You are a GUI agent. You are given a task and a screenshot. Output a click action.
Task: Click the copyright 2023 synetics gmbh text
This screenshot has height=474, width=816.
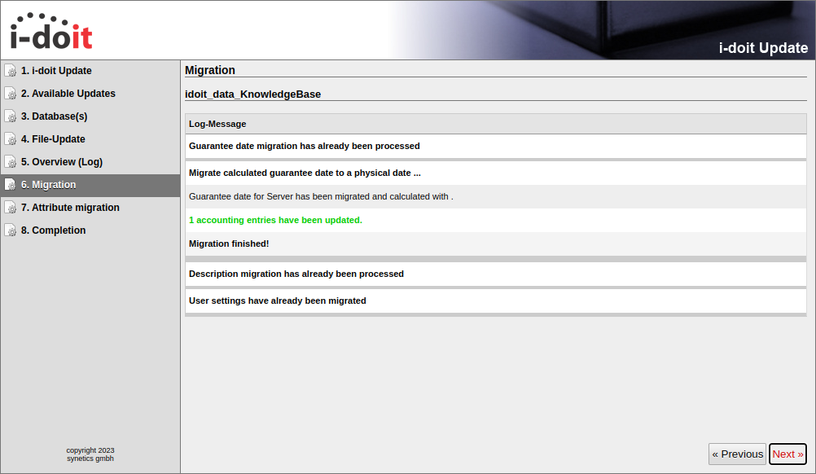coord(90,454)
